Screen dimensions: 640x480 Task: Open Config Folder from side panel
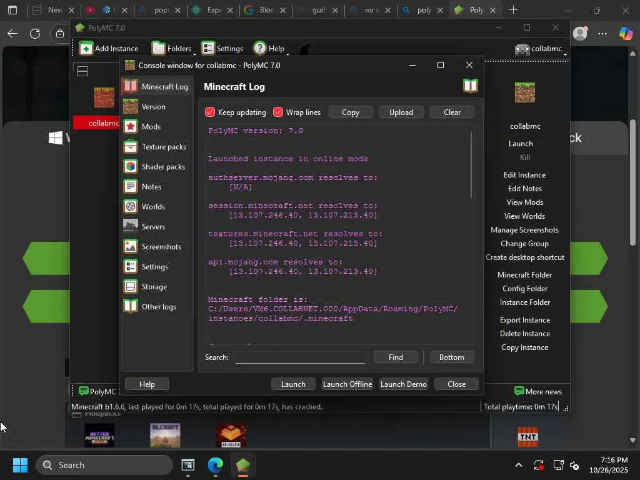pyautogui.click(x=525, y=289)
